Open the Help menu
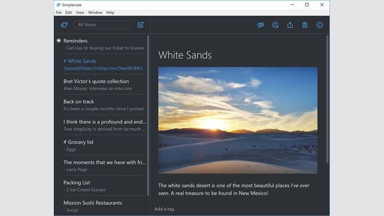 110,13
